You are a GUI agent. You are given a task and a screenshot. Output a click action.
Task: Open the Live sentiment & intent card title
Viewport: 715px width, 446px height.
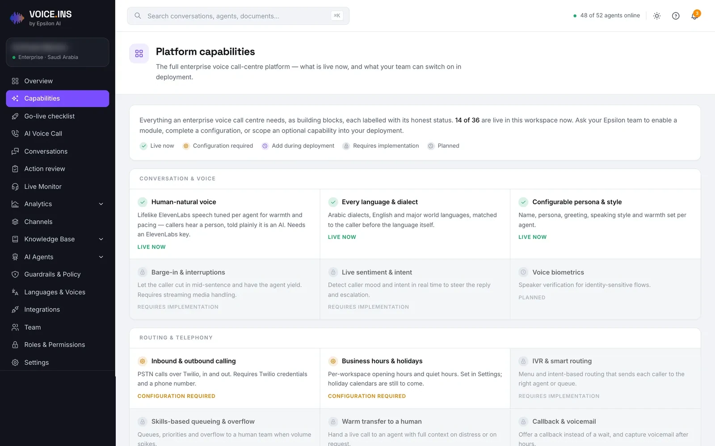point(377,273)
